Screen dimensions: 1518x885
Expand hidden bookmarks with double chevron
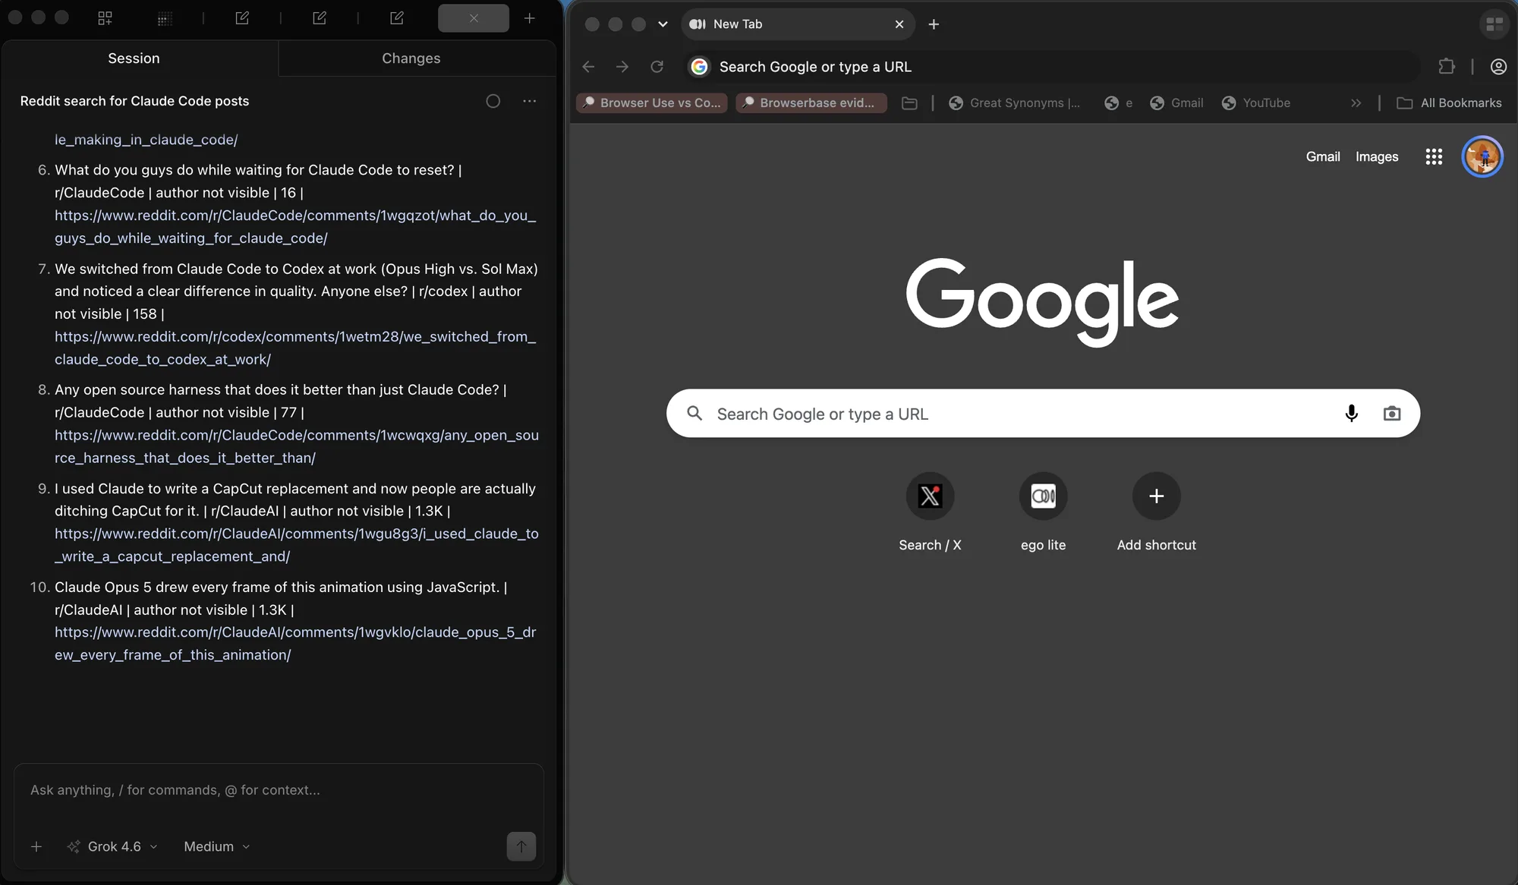[1356, 102]
